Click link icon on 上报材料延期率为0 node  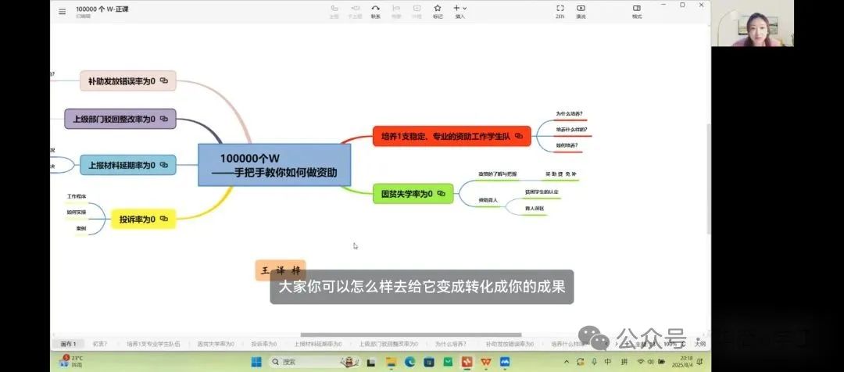164,165
